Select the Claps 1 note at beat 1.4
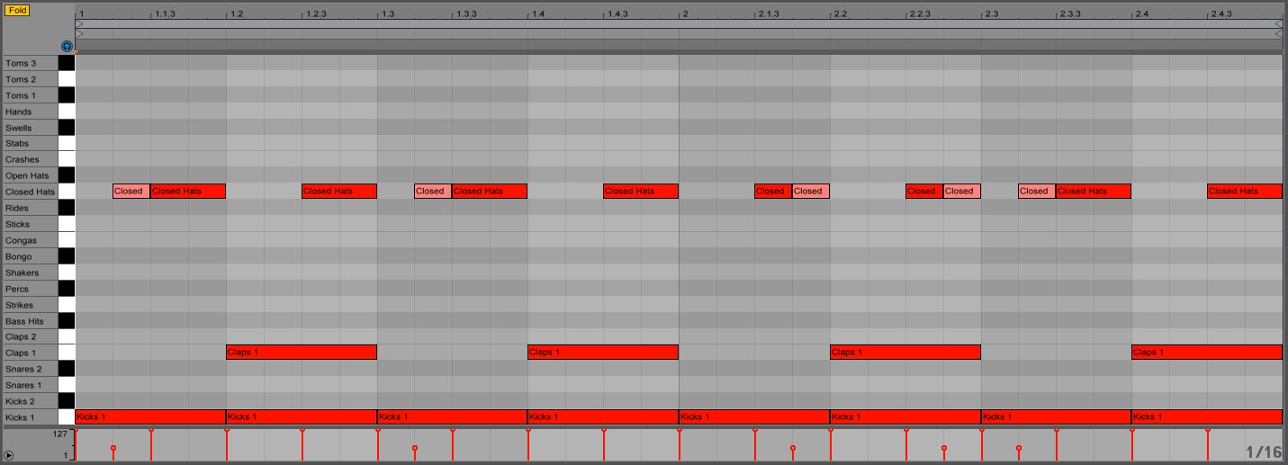The image size is (1288, 465). point(603,352)
